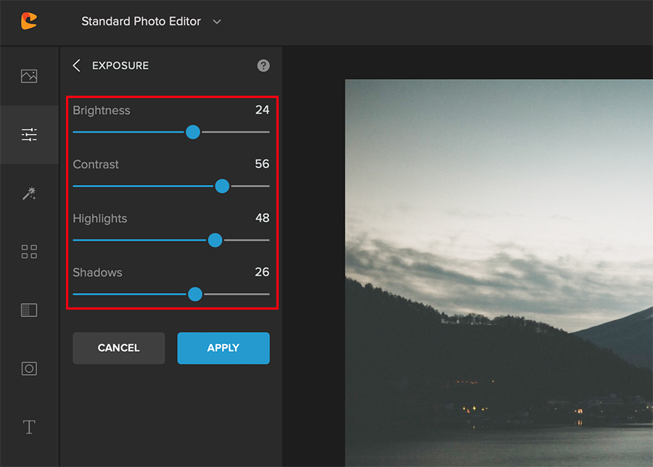Viewport: 653px width, 467px height.
Task: Cancel the exposure changes
Action: [x=118, y=348]
